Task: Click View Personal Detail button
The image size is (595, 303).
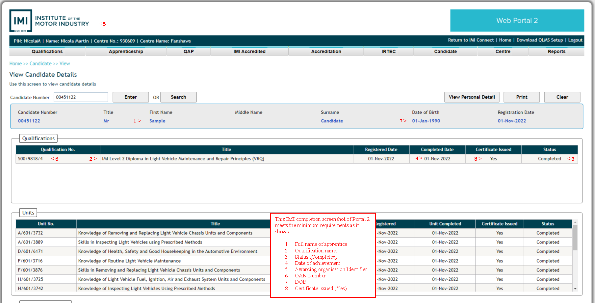Action: (x=472, y=97)
